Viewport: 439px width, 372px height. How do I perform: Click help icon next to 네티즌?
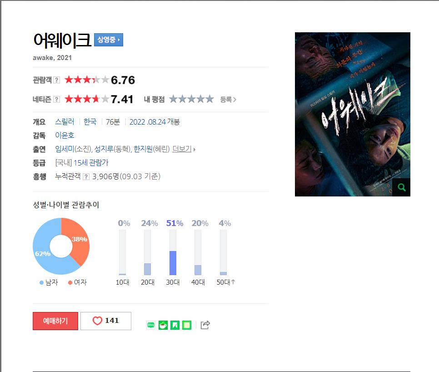[x=56, y=99]
